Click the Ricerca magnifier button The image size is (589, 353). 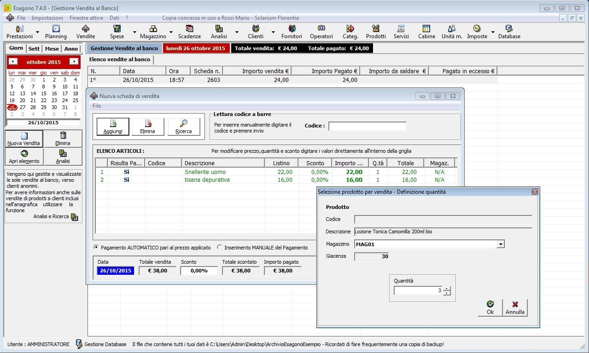pos(184,127)
